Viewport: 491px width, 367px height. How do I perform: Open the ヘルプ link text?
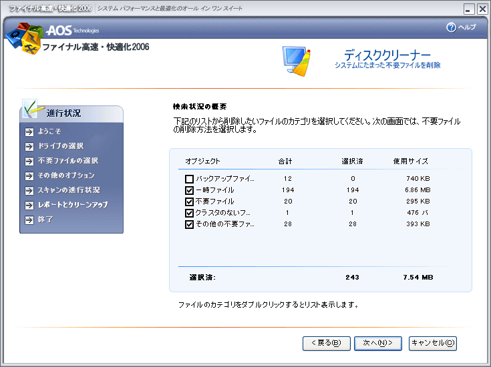point(467,27)
